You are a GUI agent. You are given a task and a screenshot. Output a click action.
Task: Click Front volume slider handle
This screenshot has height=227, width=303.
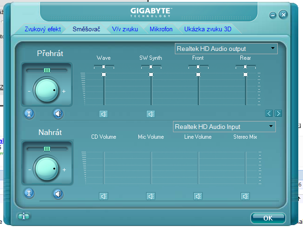click(198, 75)
